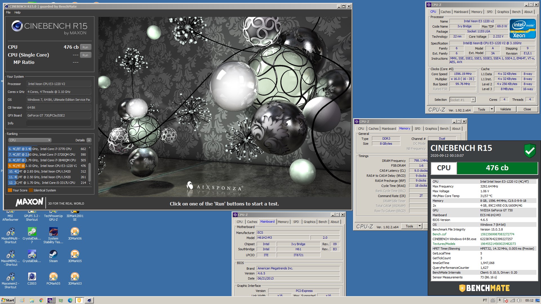This screenshot has height=304, width=541.
Task: Open the network signal tray icon
Action: tap(513, 300)
